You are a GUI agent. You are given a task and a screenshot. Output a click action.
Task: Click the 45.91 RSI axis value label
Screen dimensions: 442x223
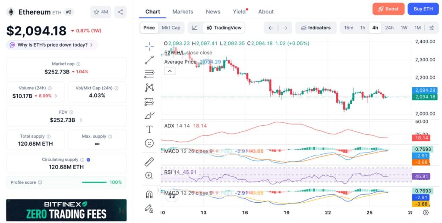tap(420, 177)
